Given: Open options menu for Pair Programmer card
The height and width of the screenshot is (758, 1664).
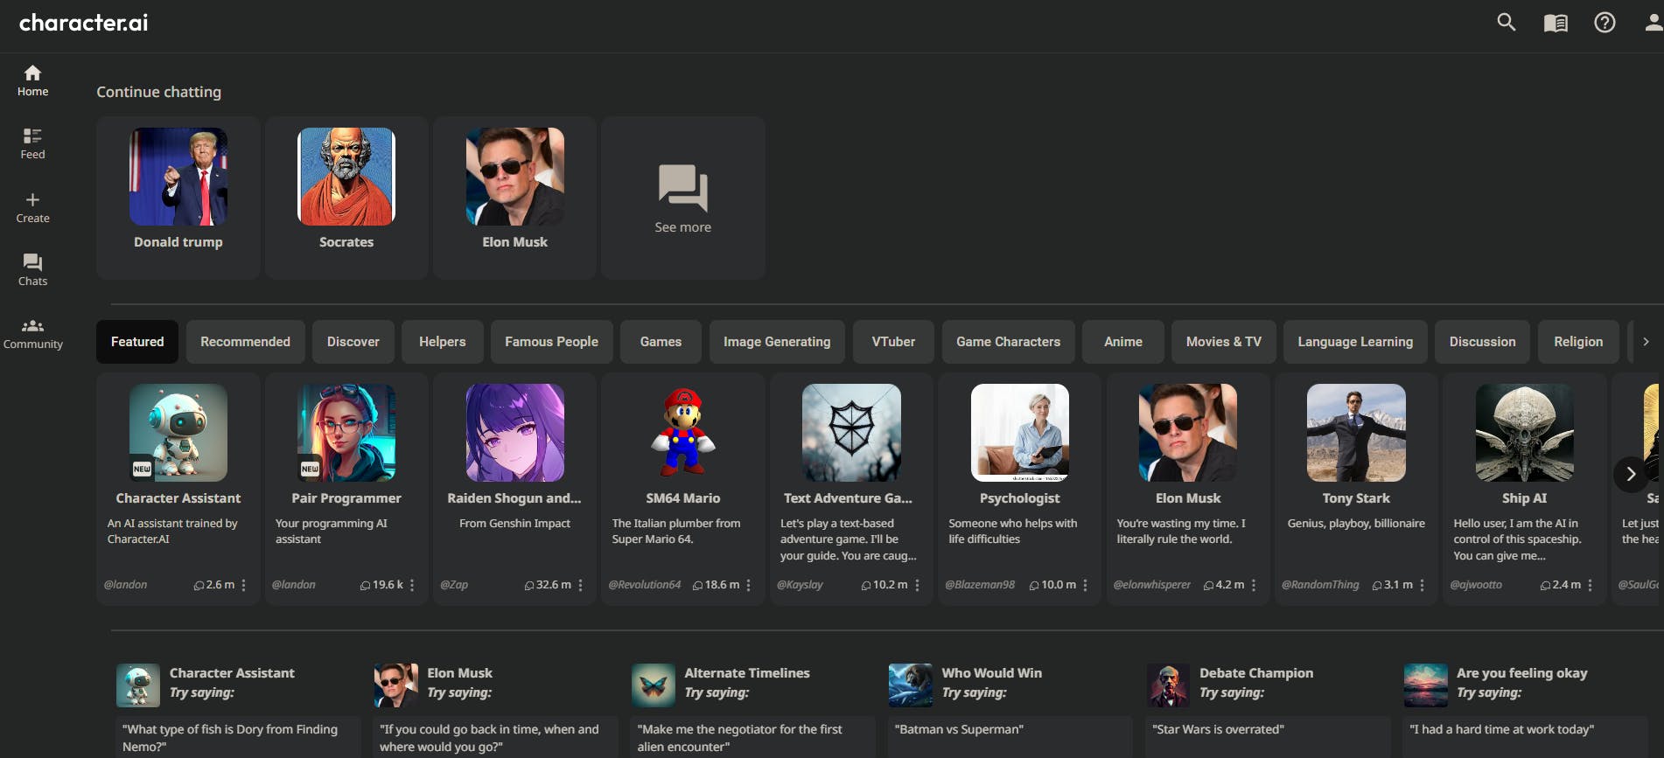Looking at the screenshot, I should (x=412, y=585).
